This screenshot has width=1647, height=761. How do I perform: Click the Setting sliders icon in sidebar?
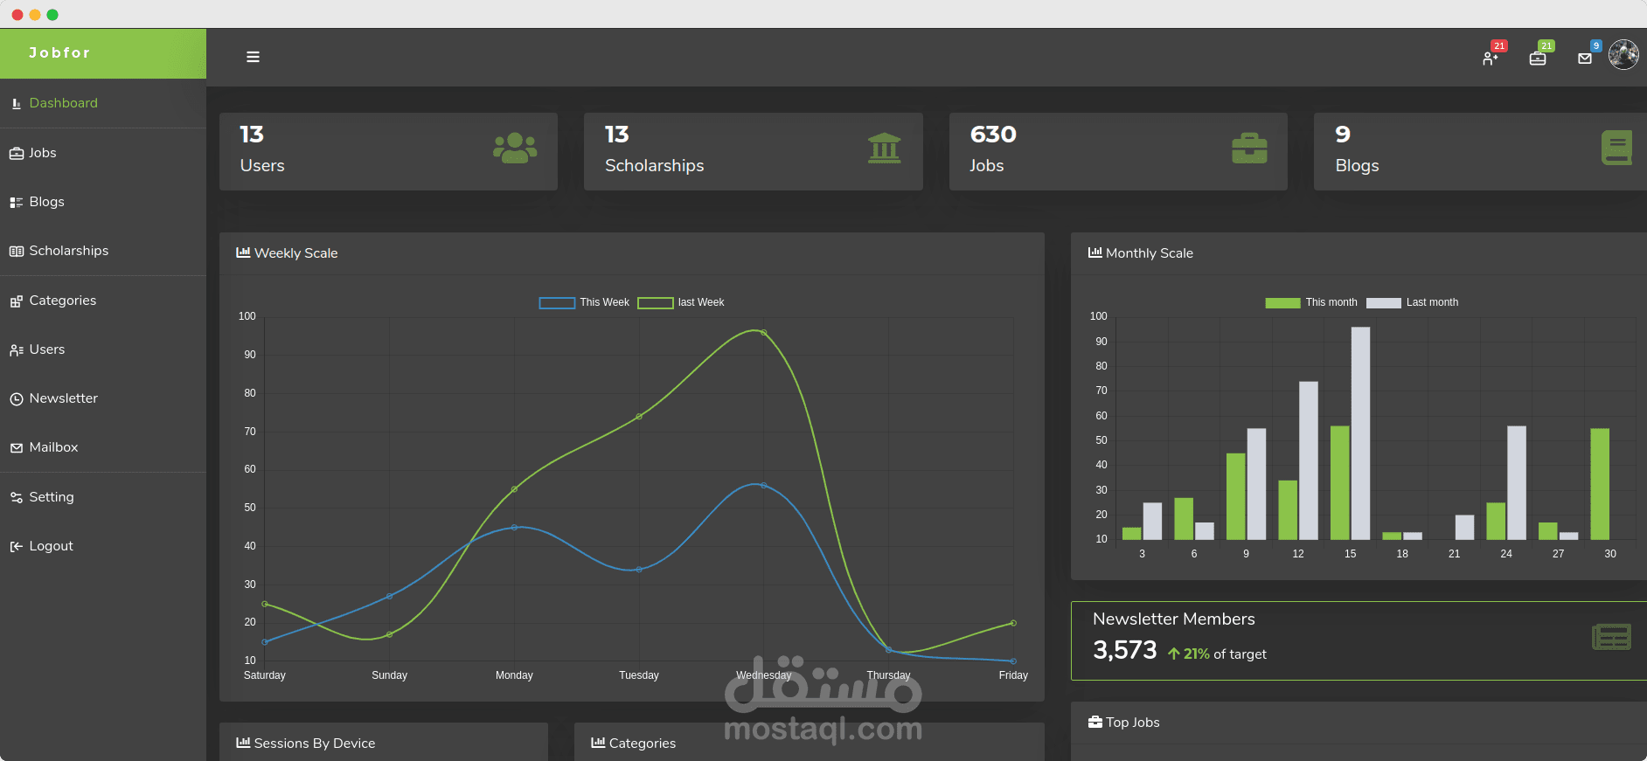(17, 497)
